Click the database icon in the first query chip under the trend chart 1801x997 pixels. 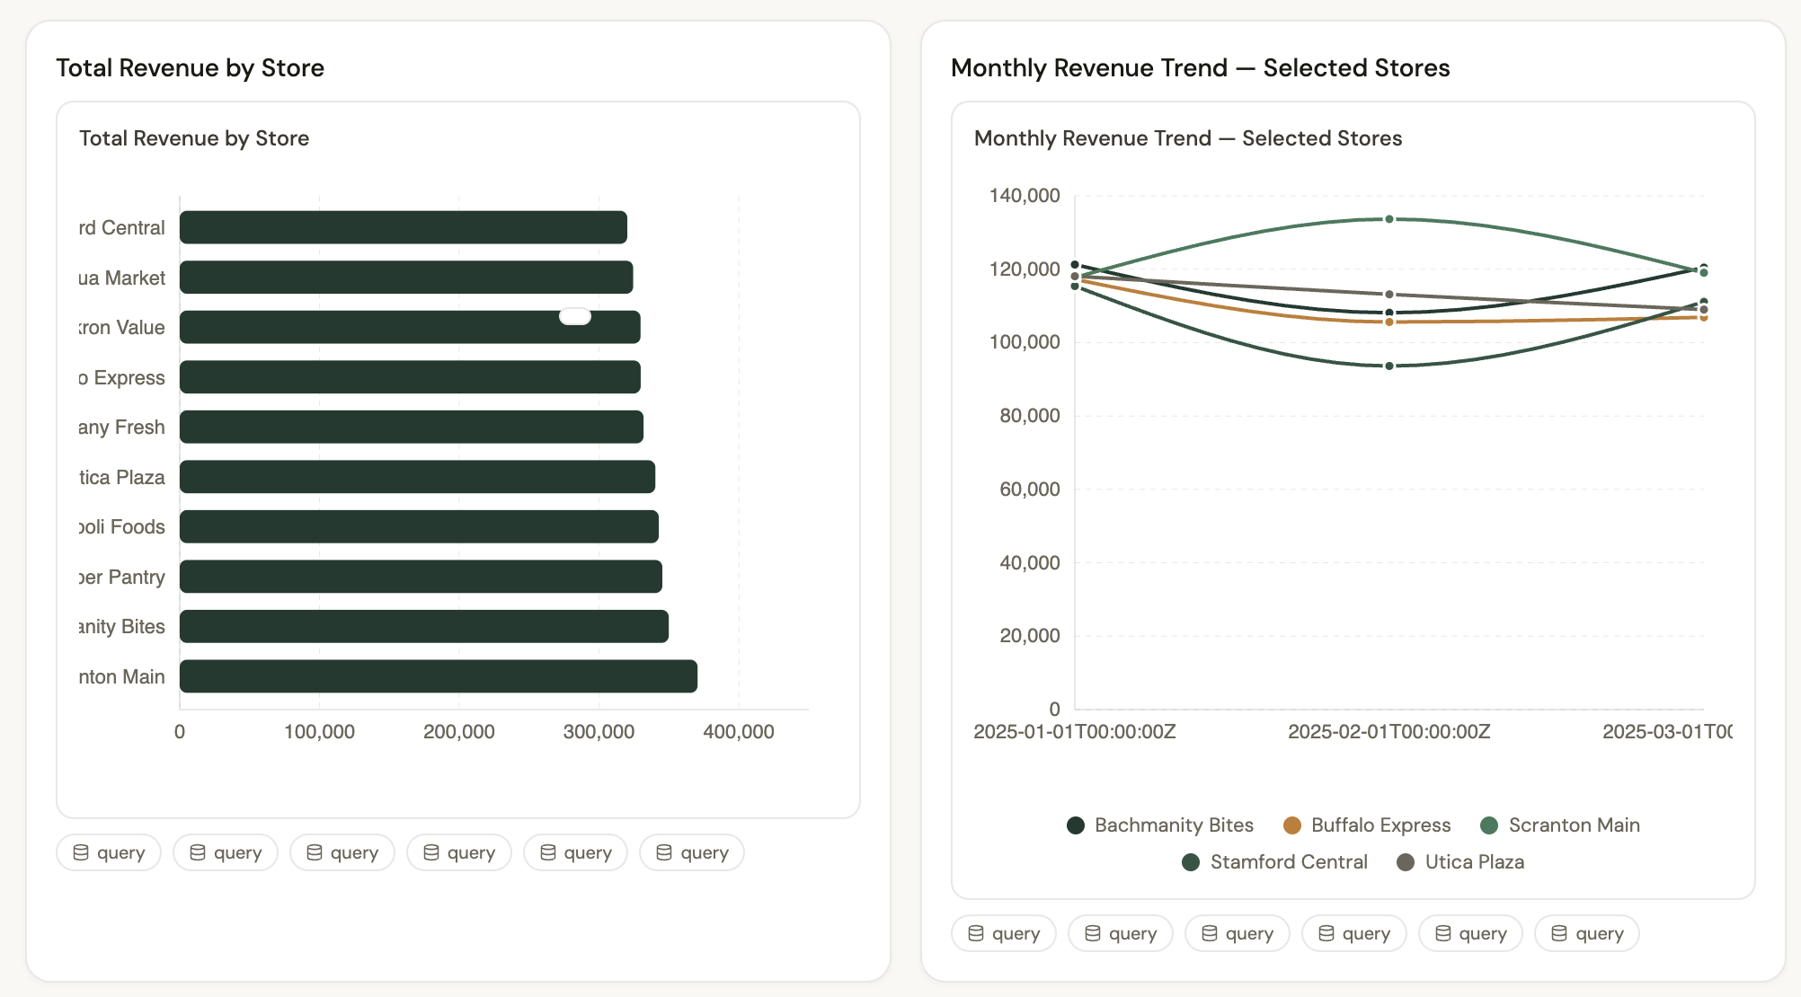976,933
